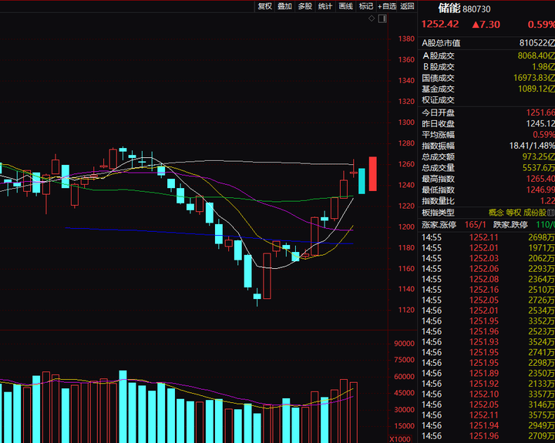Click the lowest cyan candle near 1130
This screenshot has height=443, width=555.
click(257, 296)
